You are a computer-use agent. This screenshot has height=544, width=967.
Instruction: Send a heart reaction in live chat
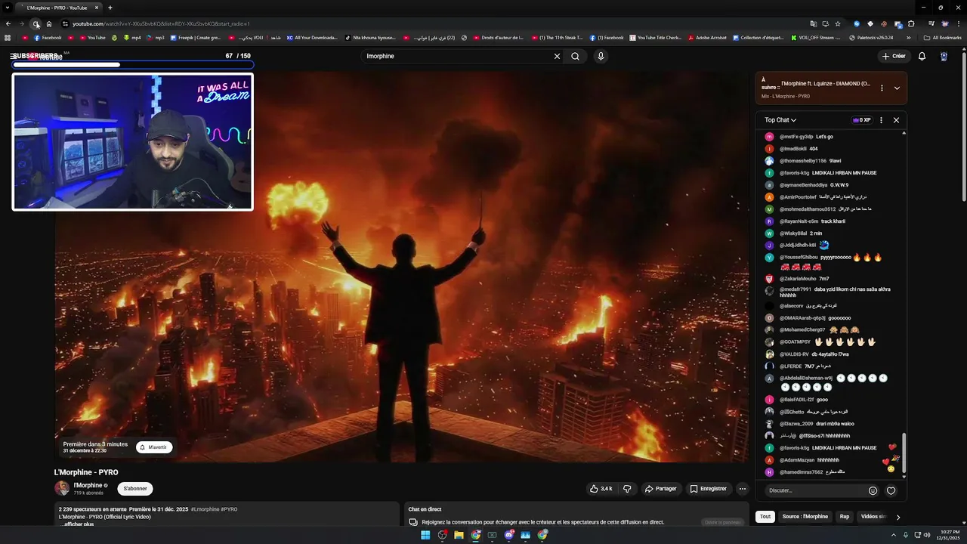(x=891, y=490)
